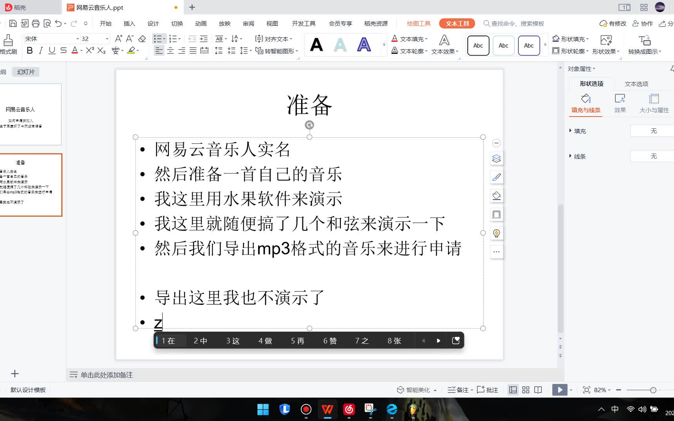Start slideshow with play button
This screenshot has width=674, height=421.
pyautogui.click(x=560, y=390)
